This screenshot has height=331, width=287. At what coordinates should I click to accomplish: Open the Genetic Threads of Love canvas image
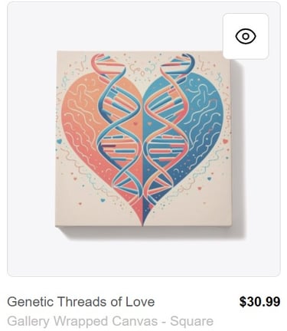pos(143,139)
